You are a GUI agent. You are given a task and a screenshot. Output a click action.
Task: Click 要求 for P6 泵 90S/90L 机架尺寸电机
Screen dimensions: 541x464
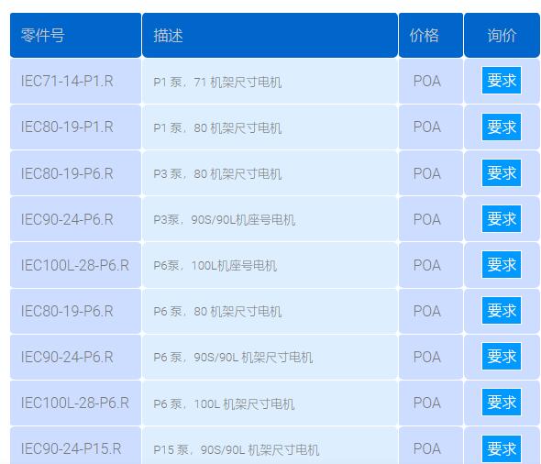(x=502, y=357)
